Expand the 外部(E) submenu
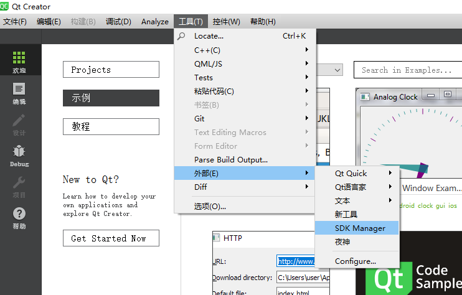 tap(245, 173)
